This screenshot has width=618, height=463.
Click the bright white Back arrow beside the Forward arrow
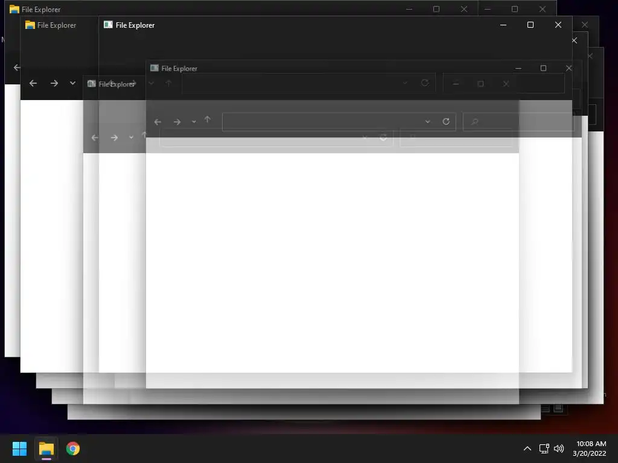click(33, 83)
